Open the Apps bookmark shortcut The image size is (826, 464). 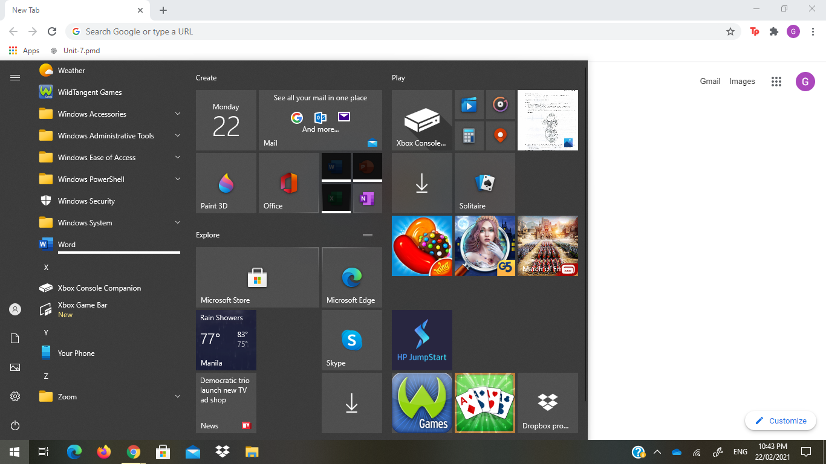24,51
